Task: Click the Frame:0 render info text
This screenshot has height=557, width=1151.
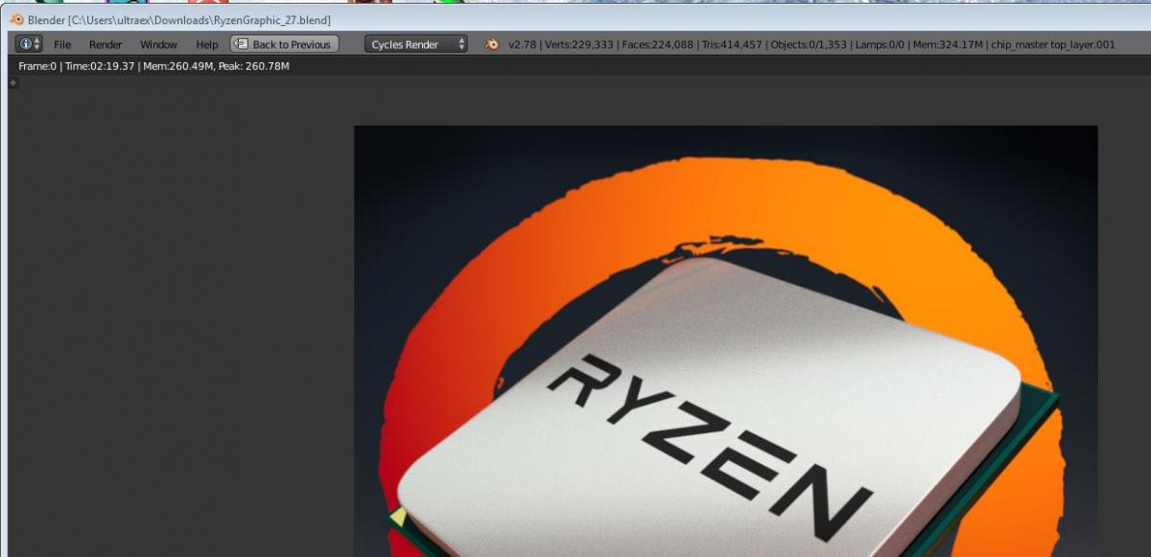Action: [37, 66]
